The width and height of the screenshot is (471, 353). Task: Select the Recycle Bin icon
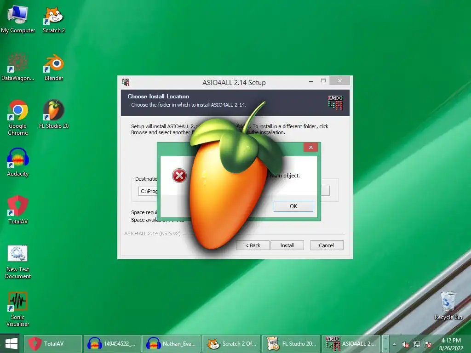(x=448, y=305)
